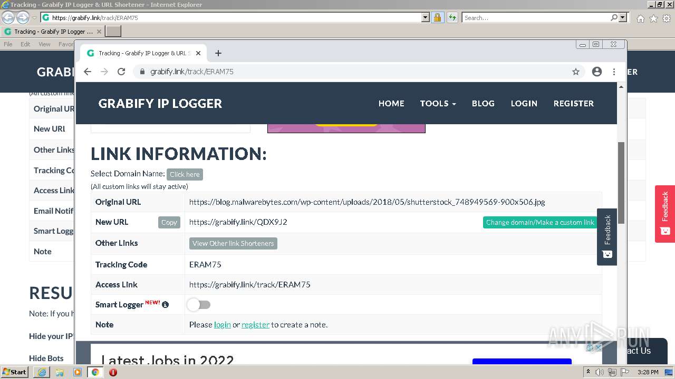Open Internet Explorer from taskbar
The height and width of the screenshot is (379, 675).
coord(41,372)
